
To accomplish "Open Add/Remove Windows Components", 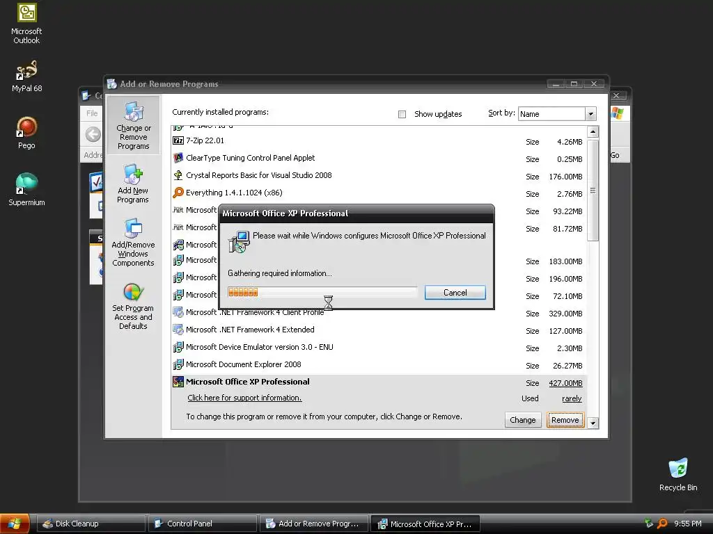I will coord(133,243).
